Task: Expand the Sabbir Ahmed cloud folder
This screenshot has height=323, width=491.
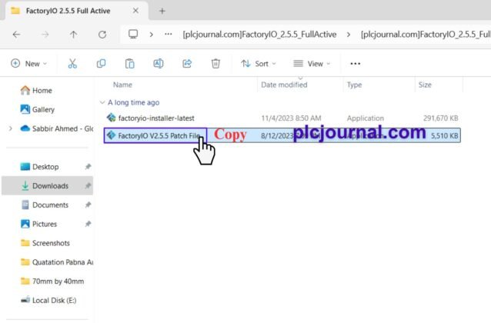Action: coord(10,128)
